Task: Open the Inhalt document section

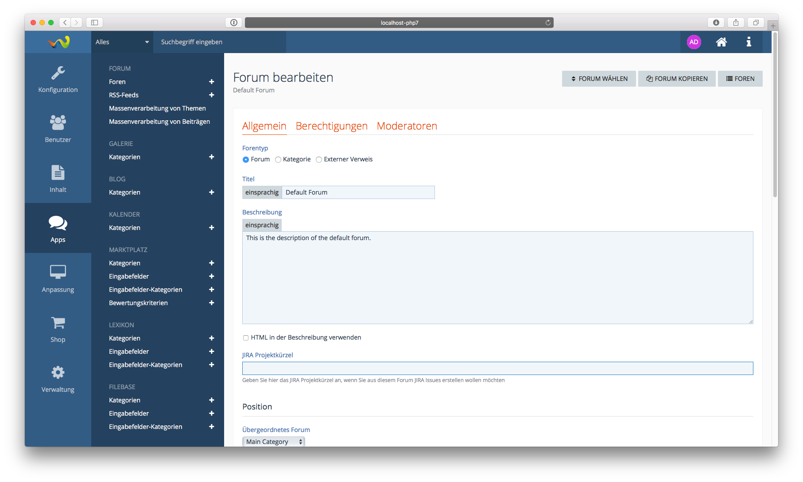Action: tap(58, 179)
